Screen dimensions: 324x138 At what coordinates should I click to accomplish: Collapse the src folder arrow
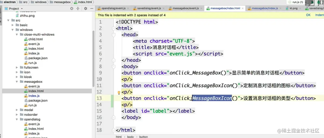click(x=9, y=20)
